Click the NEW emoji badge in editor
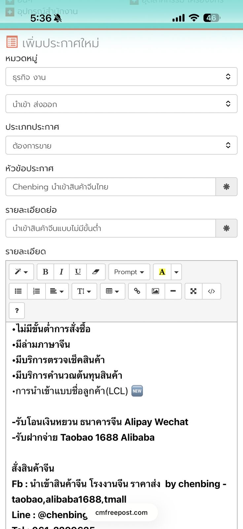 [x=137, y=391]
